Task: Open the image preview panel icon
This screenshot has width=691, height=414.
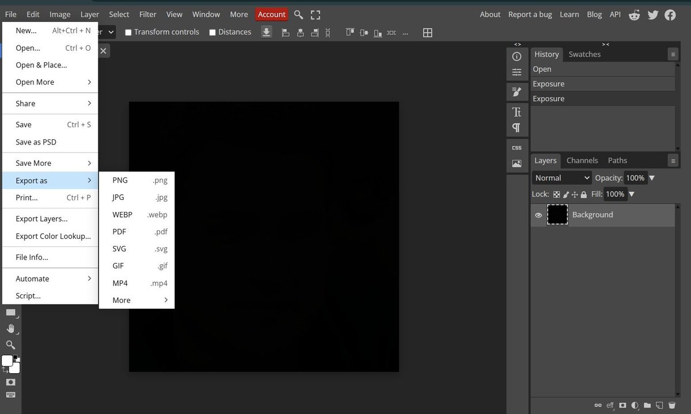Action: (x=517, y=164)
